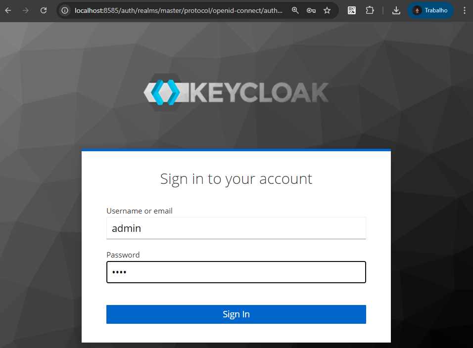
Task: Click the "Username or email" label
Action: point(140,211)
